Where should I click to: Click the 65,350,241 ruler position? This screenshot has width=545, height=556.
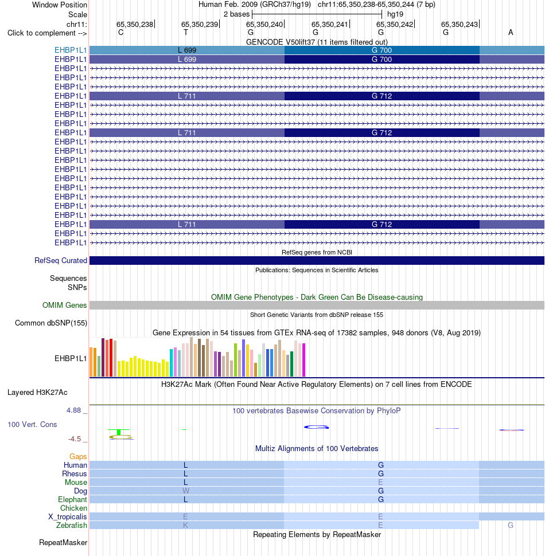[x=330, y=25]
